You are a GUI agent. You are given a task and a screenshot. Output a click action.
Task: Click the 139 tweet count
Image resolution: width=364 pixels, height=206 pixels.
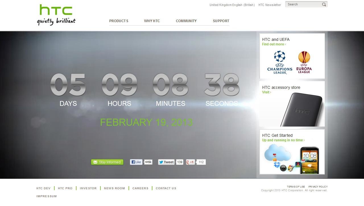click(x=180, y=162)
